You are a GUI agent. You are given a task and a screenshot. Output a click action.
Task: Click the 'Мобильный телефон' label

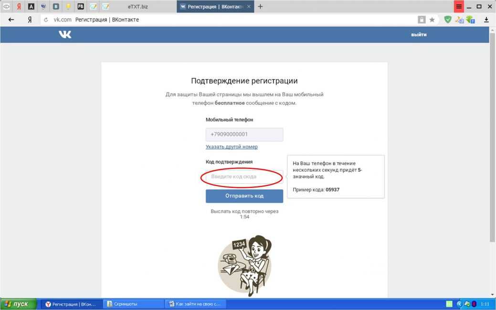point(229,119)
